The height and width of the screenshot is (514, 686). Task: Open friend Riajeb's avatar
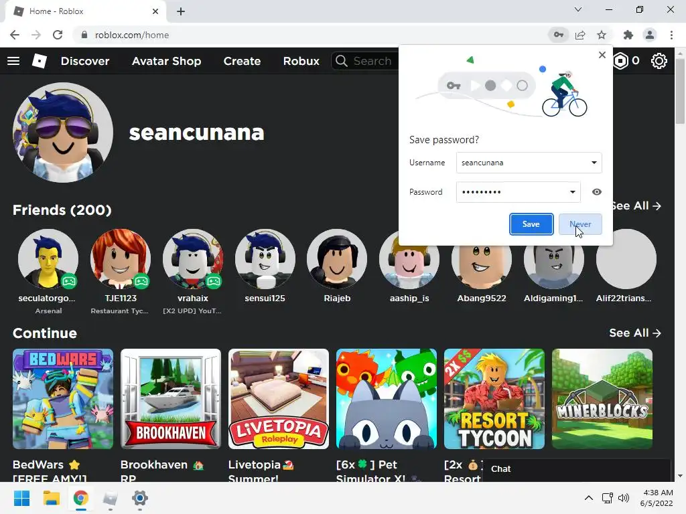pyautogui.click(x=337, y=259)
